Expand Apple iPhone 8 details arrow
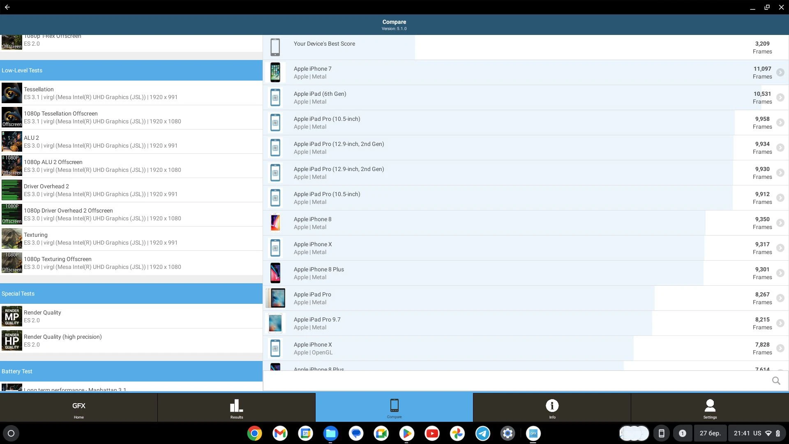Viewport: 789px width, 444px height. (x=780, y=223)
